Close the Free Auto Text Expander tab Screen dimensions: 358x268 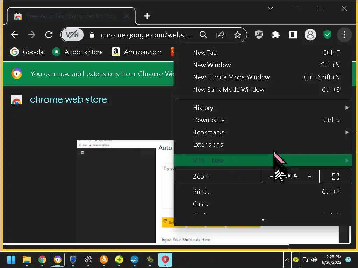pyautogui.click(x=127, y=16)
